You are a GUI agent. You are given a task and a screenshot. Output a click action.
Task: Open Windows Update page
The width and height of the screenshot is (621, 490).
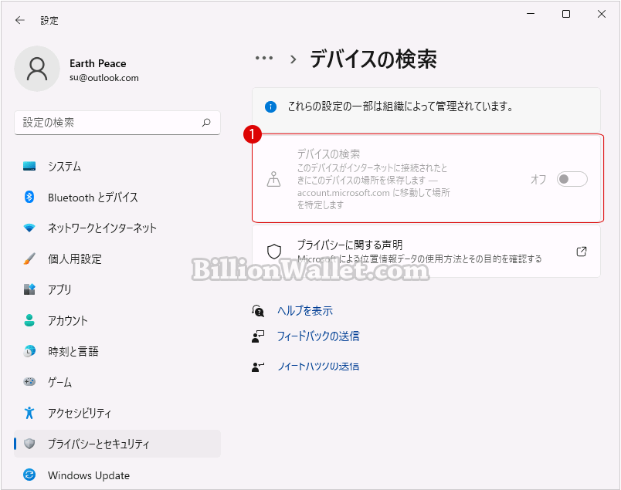pos(117,475)
